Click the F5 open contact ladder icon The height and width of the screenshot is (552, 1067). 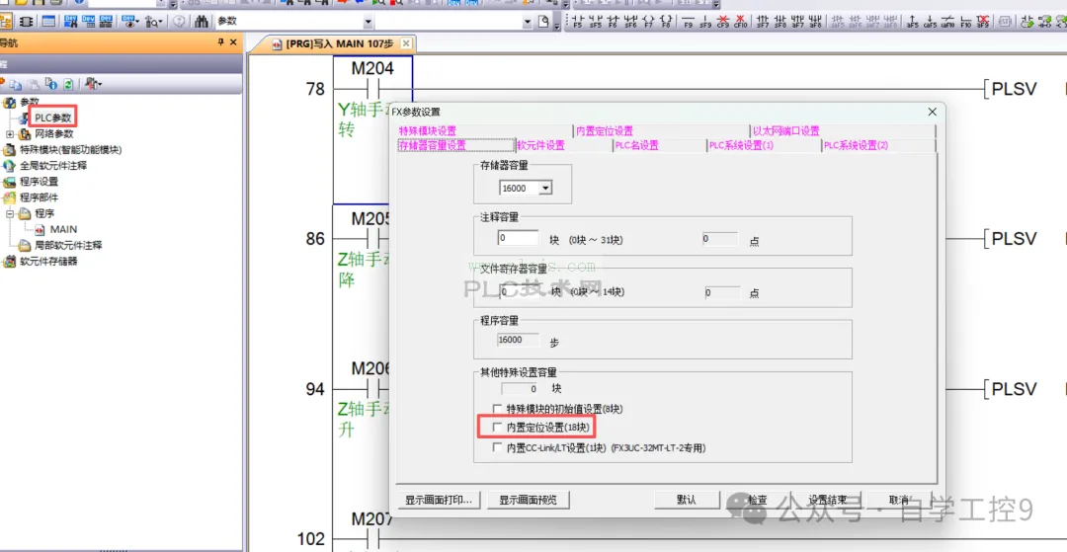[x=578, y=21]
